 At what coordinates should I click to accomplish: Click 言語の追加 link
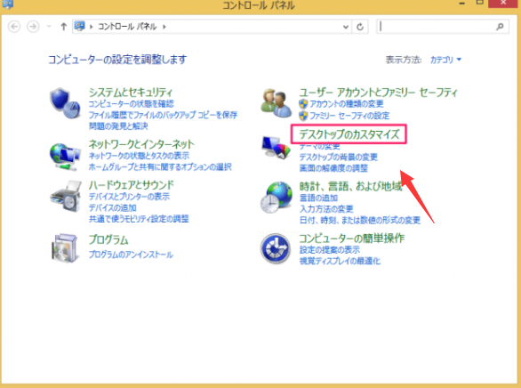(x=318, y=198)
